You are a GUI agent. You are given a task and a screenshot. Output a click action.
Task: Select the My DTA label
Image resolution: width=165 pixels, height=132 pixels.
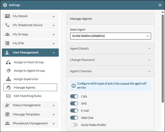pos(18,43)
